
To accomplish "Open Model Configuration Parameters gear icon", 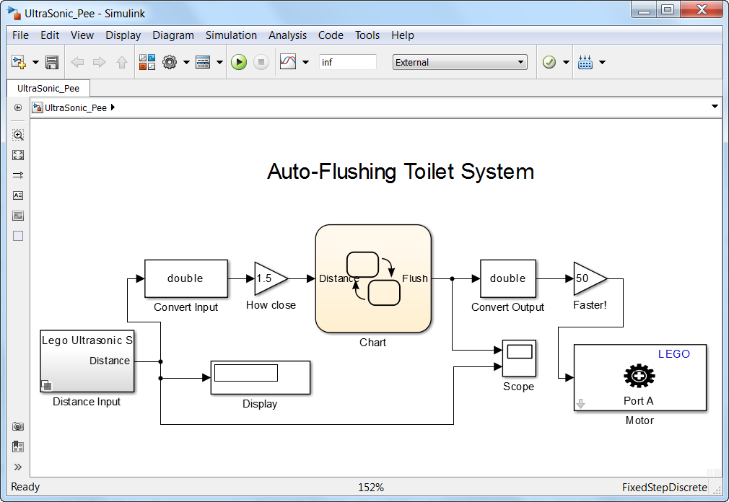I will click(x=170, y=63).
